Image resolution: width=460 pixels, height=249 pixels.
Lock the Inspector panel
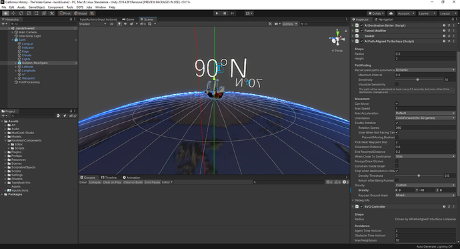click(x=453, y=19)
